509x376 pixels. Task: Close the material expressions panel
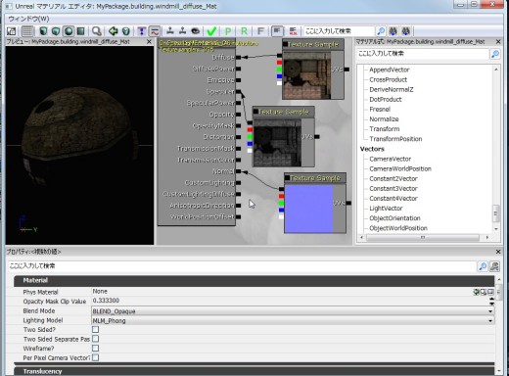point(498,41)
